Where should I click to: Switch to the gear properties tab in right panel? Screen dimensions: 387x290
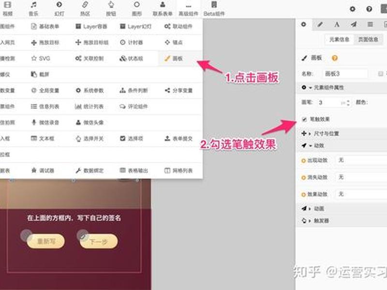point(304,25)
